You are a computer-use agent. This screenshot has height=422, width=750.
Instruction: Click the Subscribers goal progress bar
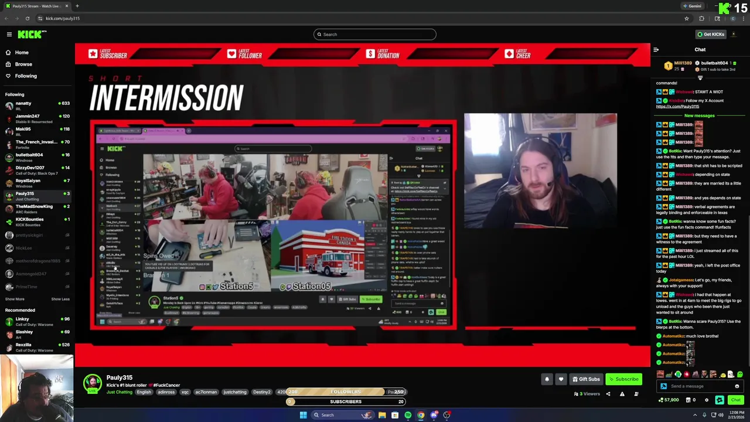[346, 401]
